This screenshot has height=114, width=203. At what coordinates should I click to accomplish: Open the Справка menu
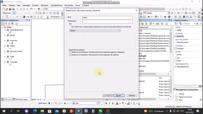pos(86,5)
